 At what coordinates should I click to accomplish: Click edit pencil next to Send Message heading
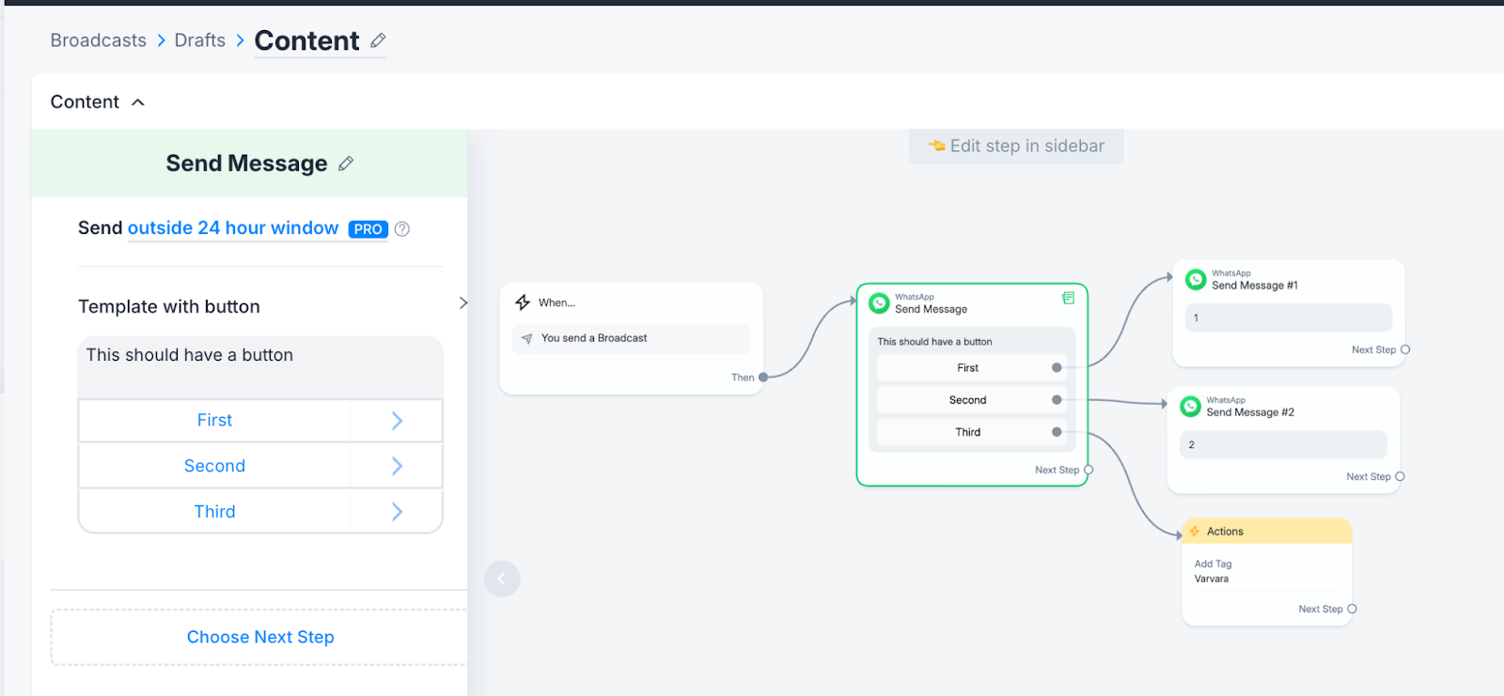tap(346, 163)
